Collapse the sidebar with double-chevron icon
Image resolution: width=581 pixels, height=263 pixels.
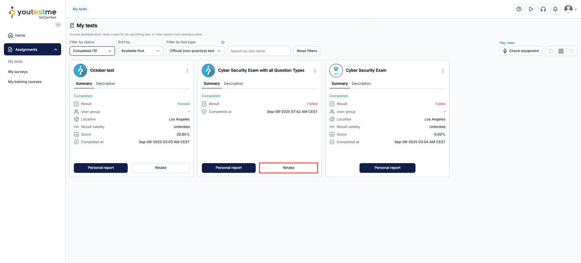click(58, 25)
